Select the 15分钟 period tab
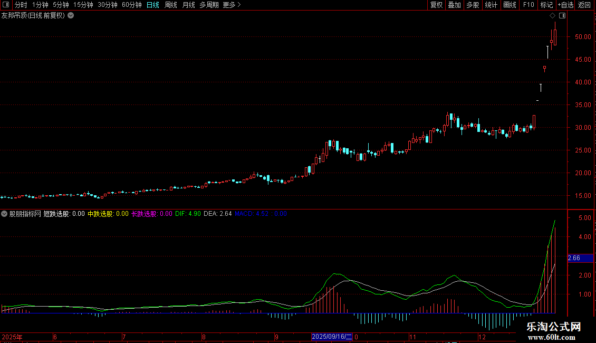Image resolution: width=596 pixels, height=343 pixels. click(x=83, y=5)
